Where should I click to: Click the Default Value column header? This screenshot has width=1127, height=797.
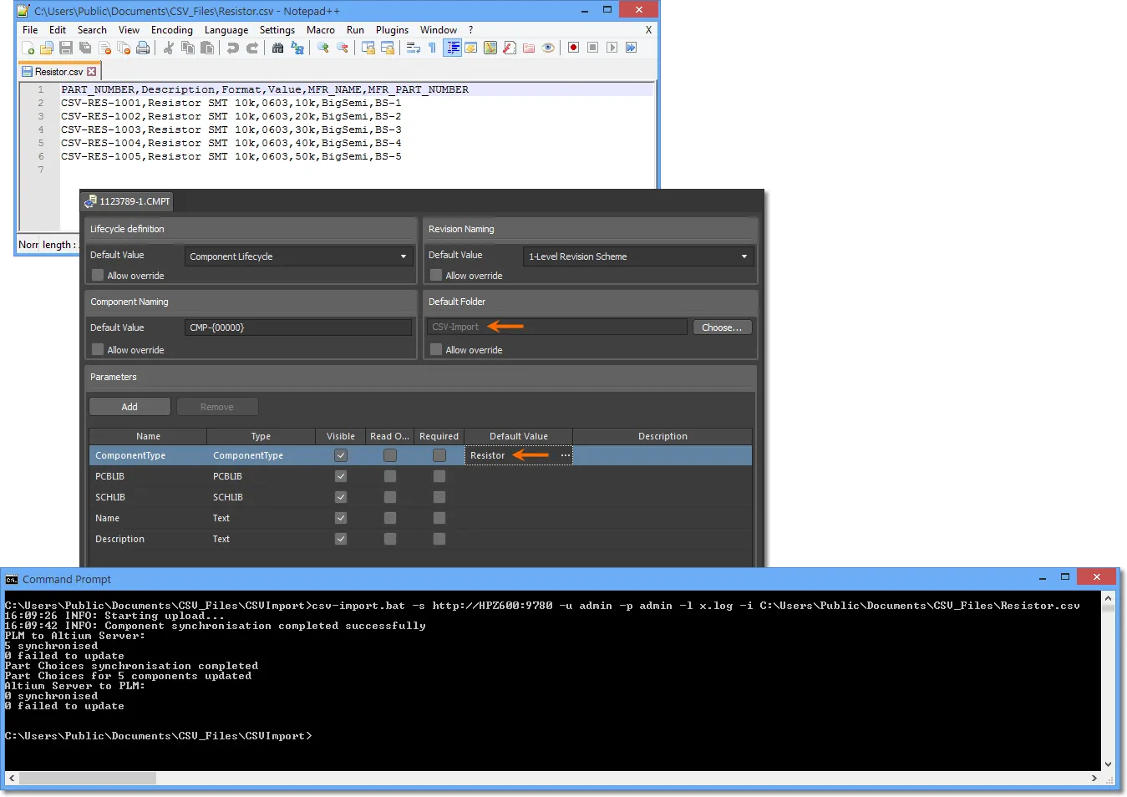click(519, 436)
